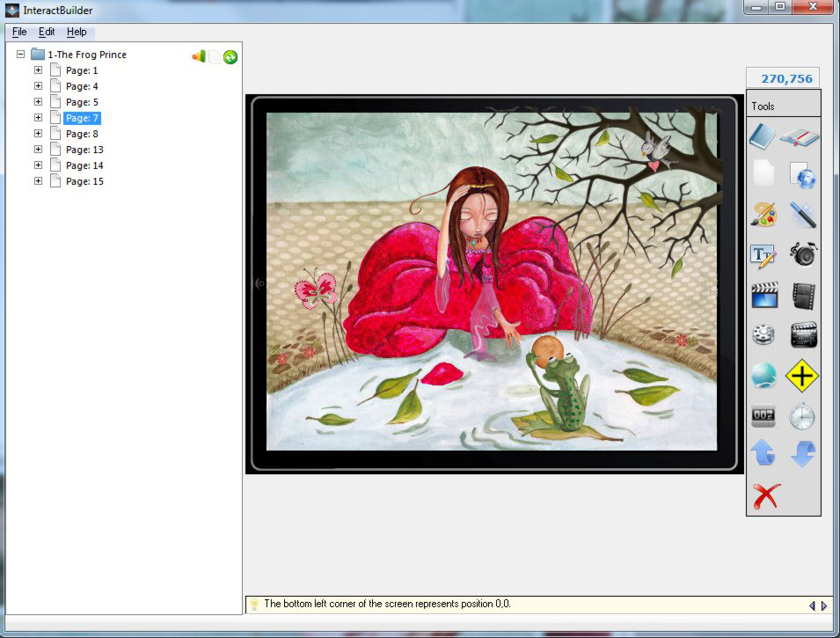This screenshot has width=840, height=638.
Task: Select Page: 1 in the tree
Action: pos(82,70)
